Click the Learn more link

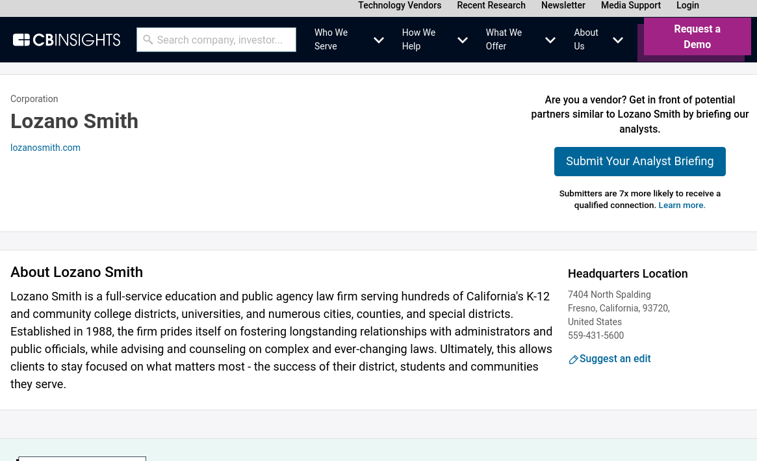682,205
